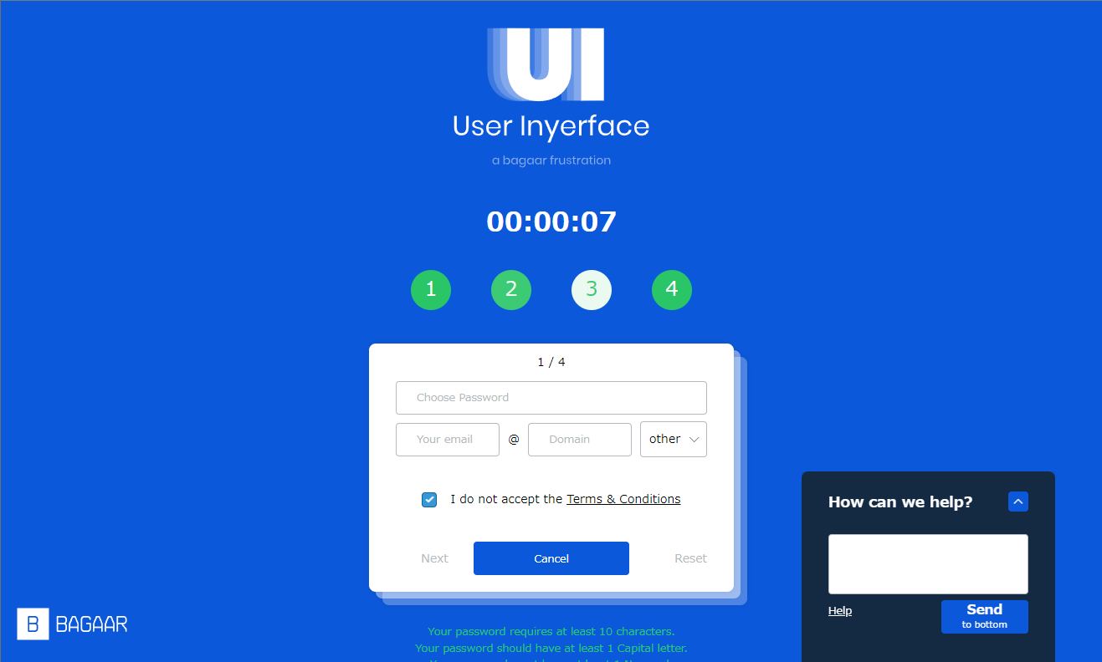Screen dimensions: 1102x662
Task: Click the 00:00:07 timer
Action: pos(551,222)
